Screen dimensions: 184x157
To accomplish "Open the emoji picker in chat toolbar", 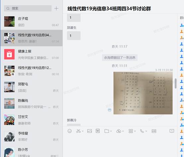I will click(x=70, y=131).
